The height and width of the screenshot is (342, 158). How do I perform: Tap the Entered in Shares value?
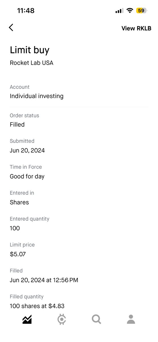click(x=19, y=202)
